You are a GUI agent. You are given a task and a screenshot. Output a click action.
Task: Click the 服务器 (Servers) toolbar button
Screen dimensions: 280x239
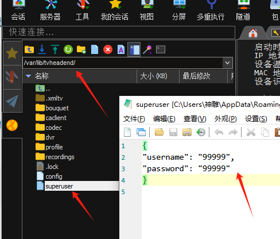(50, 10)
